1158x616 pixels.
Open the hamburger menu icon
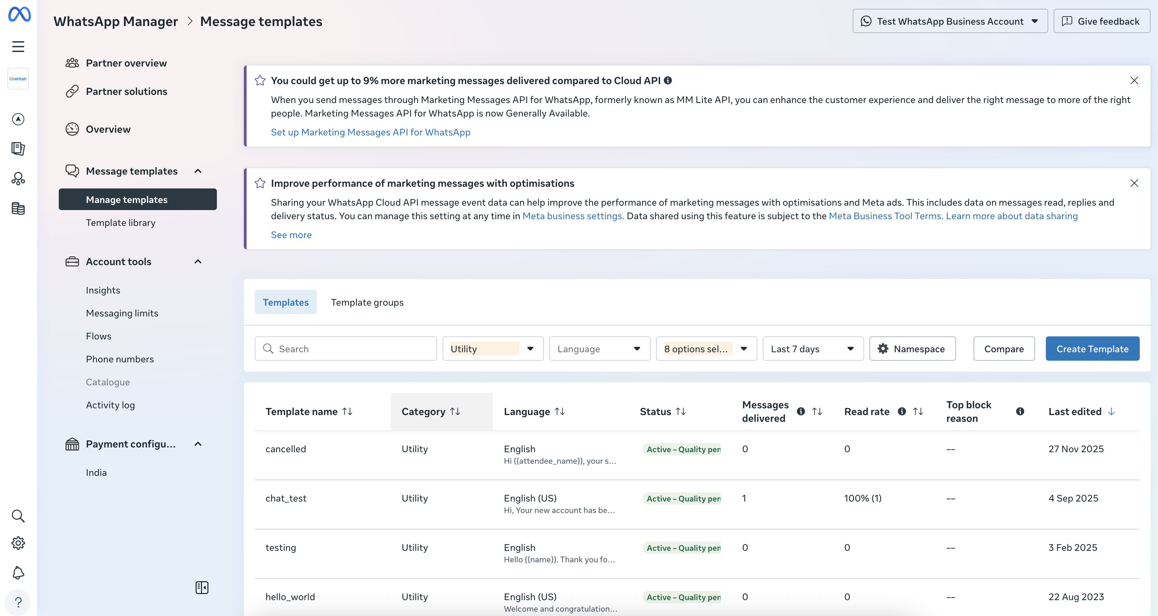[x=18, y=46]
